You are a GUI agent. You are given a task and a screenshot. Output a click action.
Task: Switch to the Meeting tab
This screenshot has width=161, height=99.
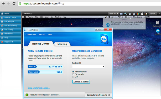pos(62,44)
